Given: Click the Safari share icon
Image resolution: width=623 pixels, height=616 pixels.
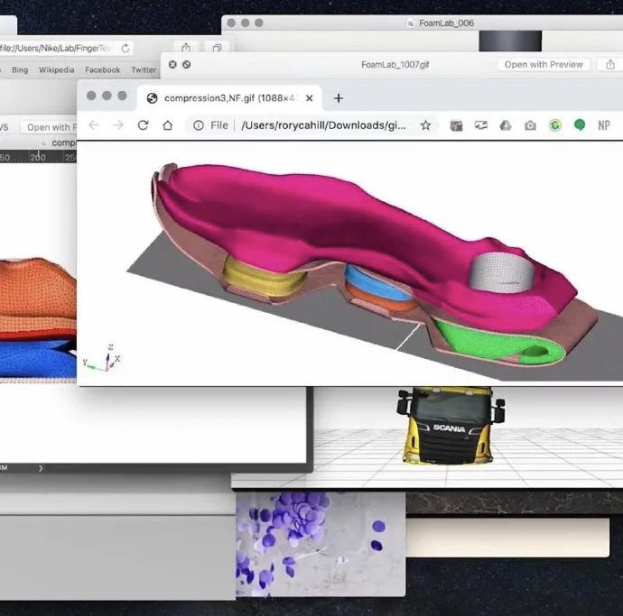Looking at the screenshot, I should tap(186, 48).
